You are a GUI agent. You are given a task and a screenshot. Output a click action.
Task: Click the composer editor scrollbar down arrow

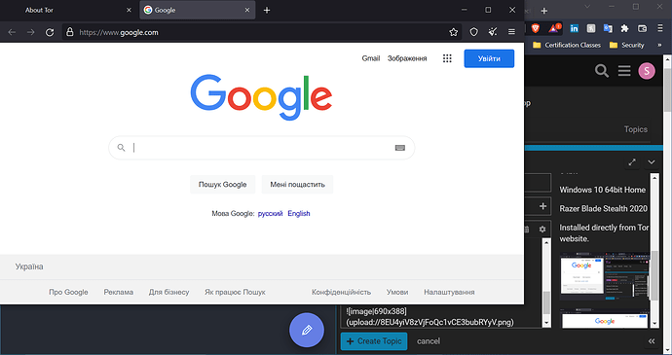[x=546, y=323]
